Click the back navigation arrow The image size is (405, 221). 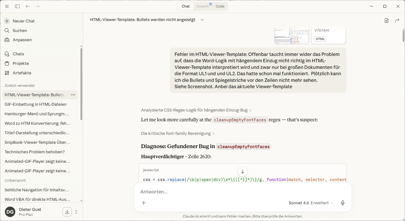[x=28, y=6]
